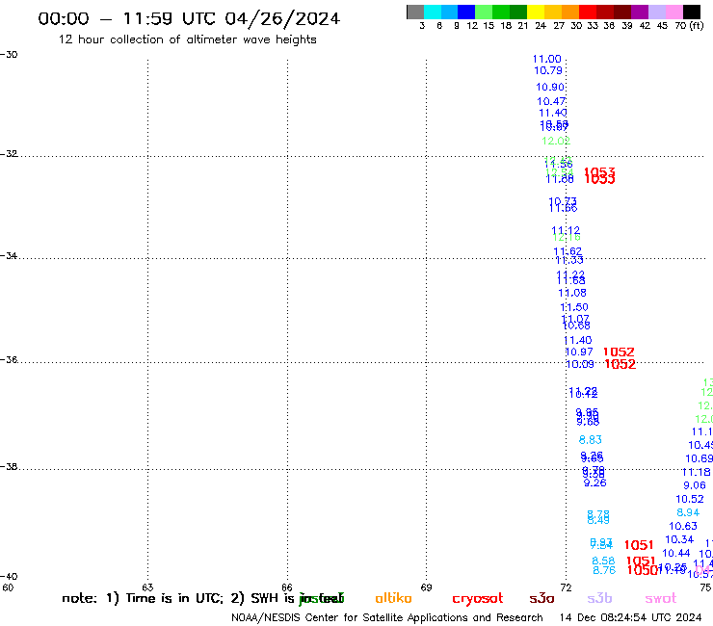Click the wave height value 11.50

click(x=574, y=307)
